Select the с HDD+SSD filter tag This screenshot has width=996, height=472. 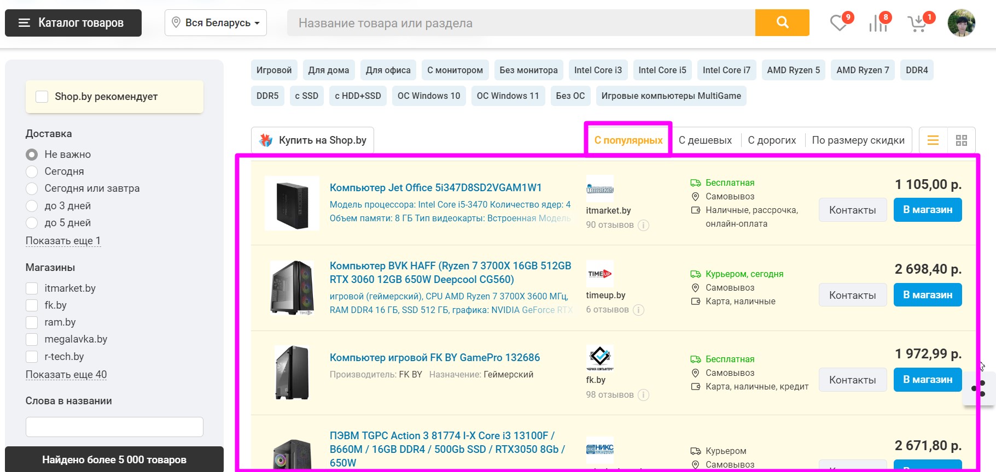click(x=358, y=96)
